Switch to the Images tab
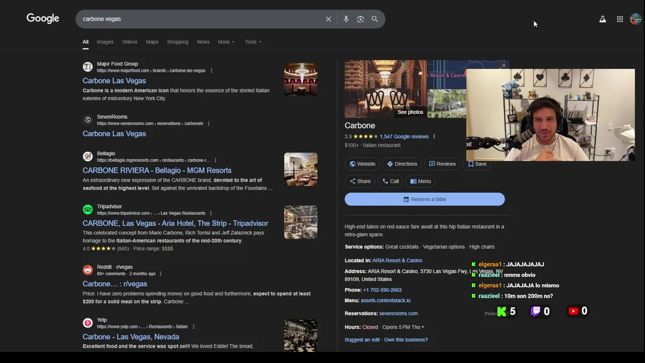Screen dimensions: 645x363 [x=105, y=42]
